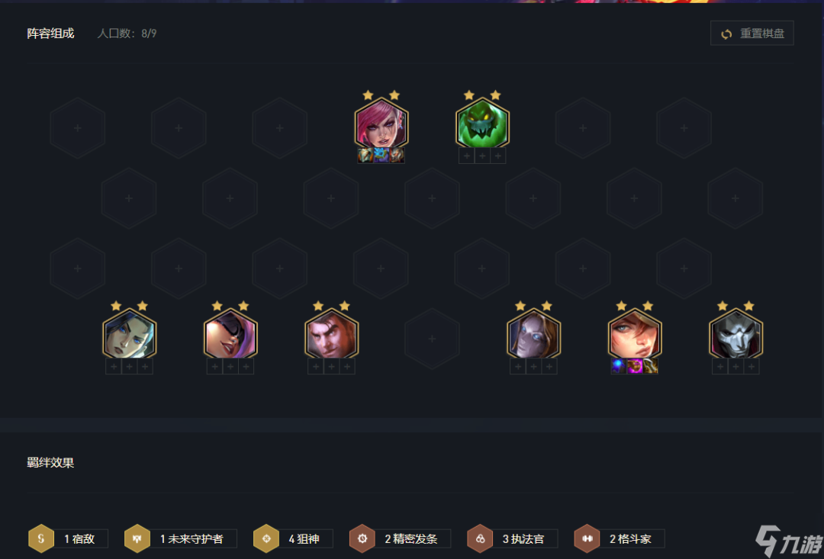The height and width of the screenshot is (559, 824).
Task: Select the green Zac champion hexagon
Action: [482, 124]
